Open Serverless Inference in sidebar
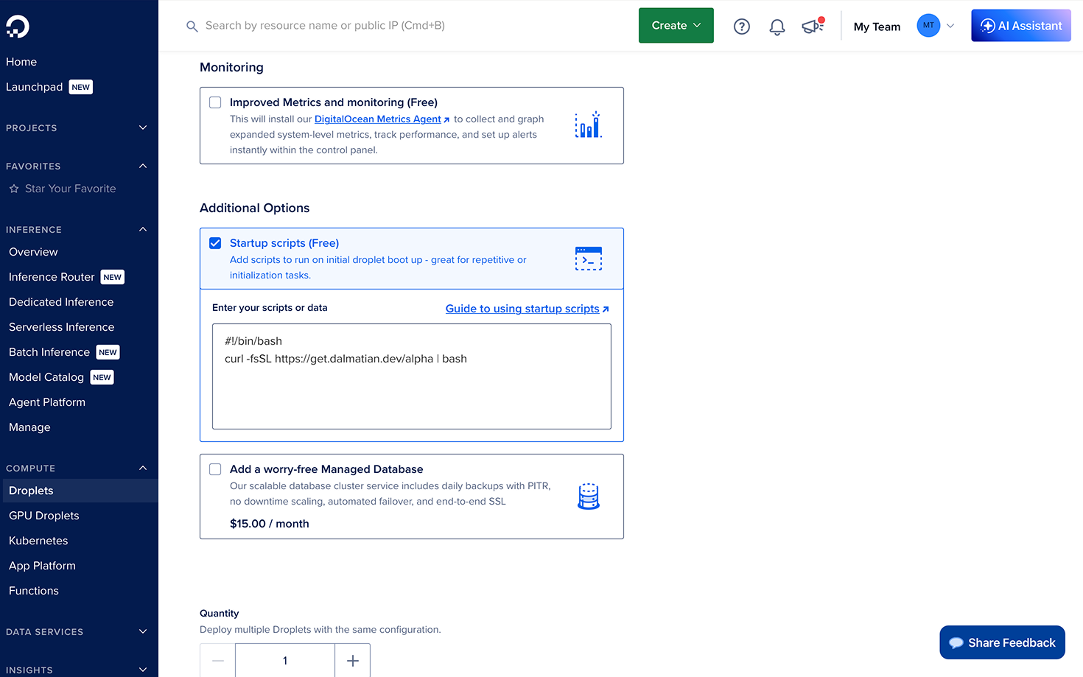Image resolution: width=1083 pixels, height=677 pixels. (x=62, y=327)
